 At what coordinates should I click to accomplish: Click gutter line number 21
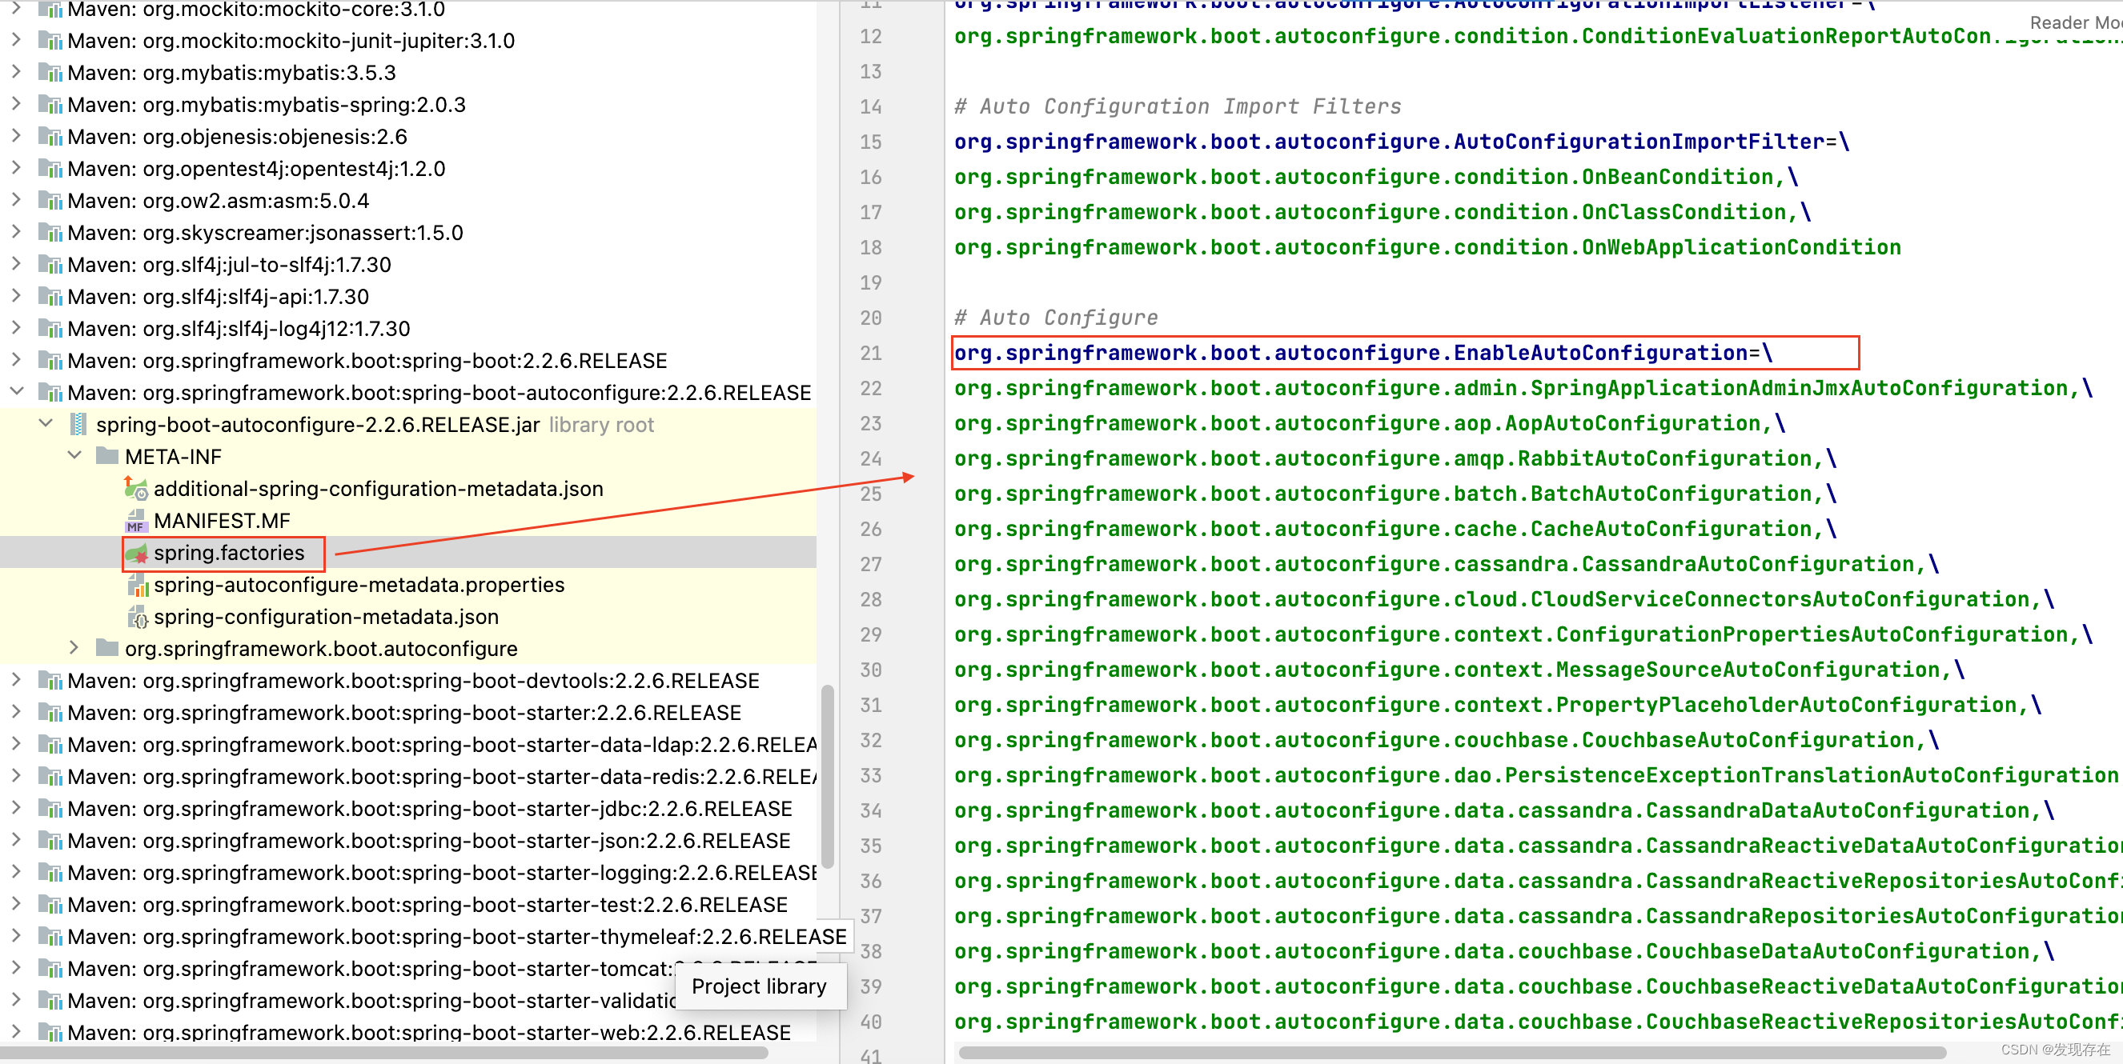click(x=870, y=354)
